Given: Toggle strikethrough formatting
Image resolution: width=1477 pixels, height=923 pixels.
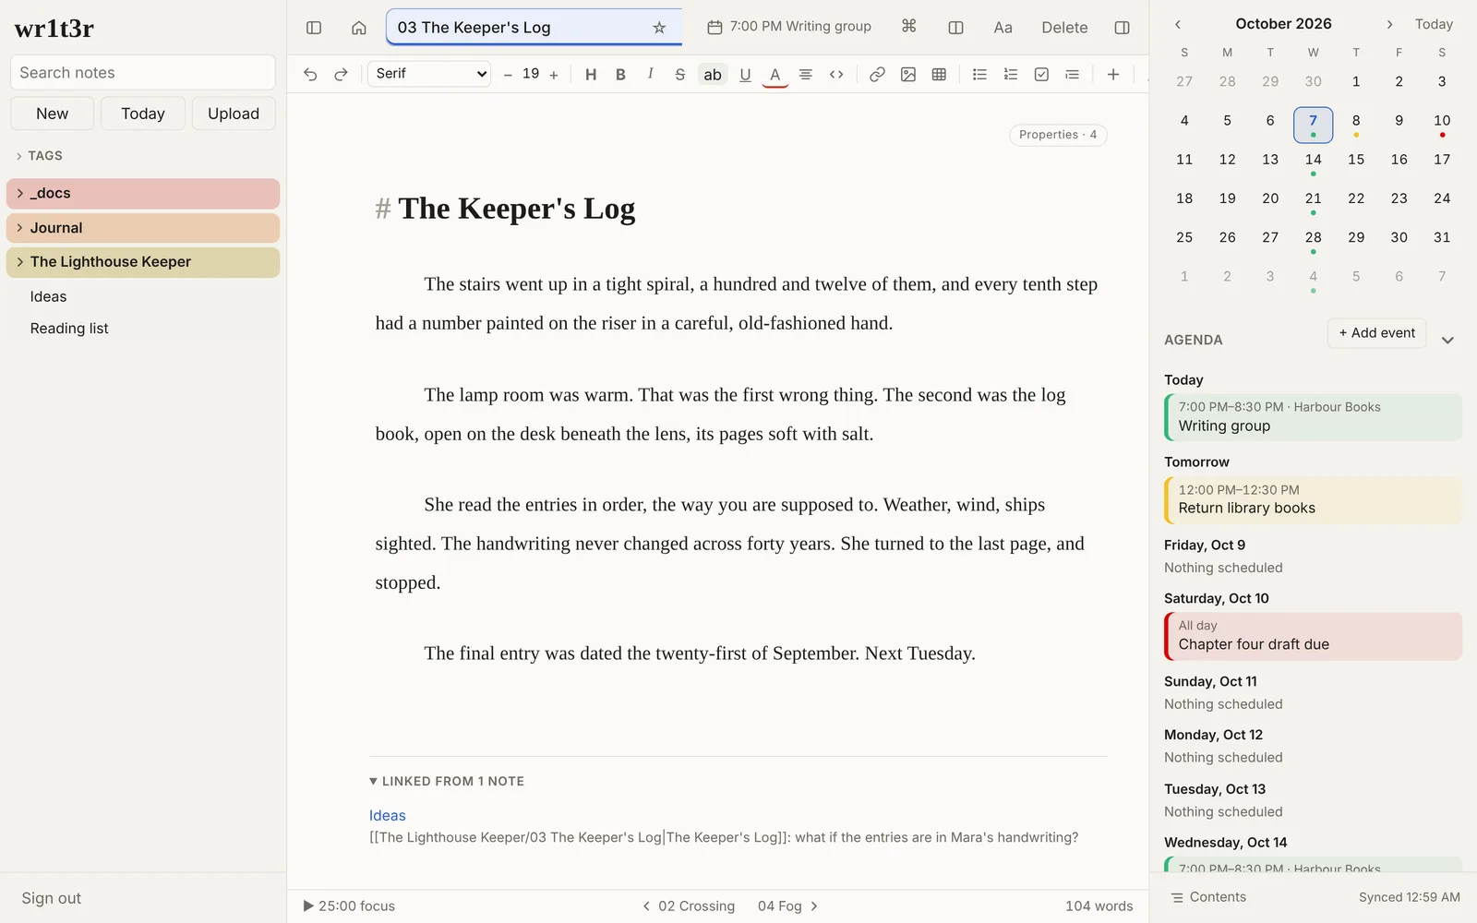Looking at the screenshot, I should (x=680, y=75).
